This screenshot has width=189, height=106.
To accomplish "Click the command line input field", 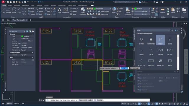I will pos(98,100).
